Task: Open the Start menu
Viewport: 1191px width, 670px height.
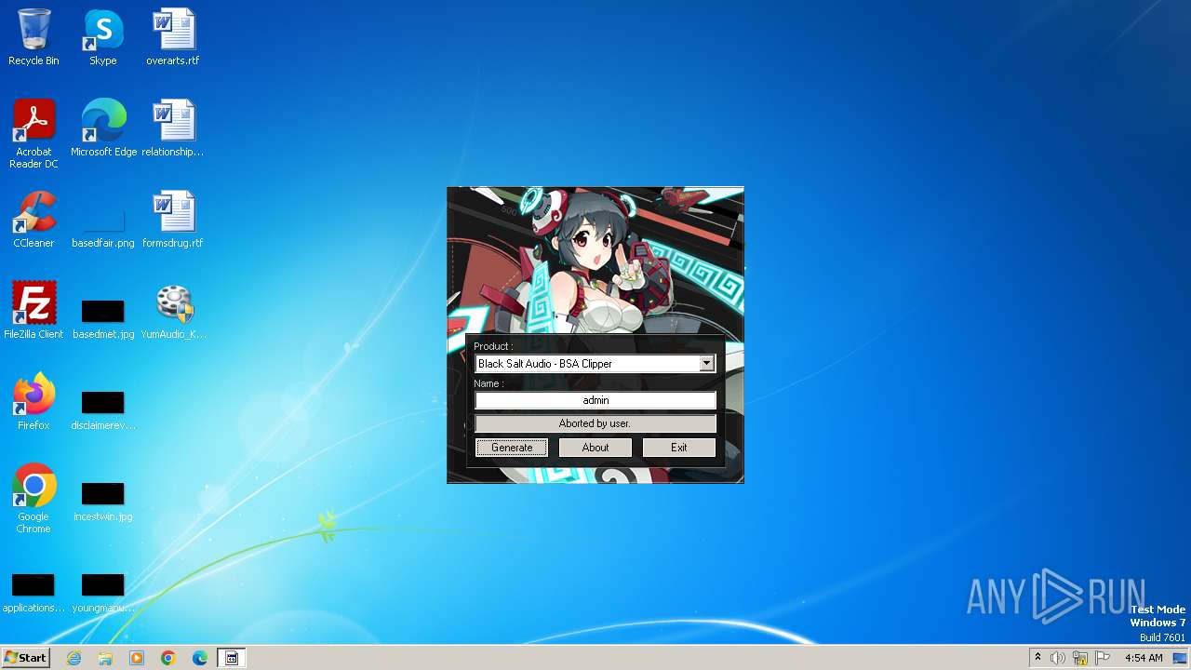Action: [25, 658]
